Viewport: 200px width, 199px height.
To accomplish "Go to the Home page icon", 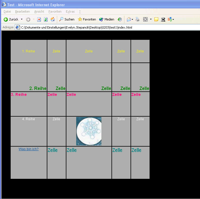I will click(53, 19).
